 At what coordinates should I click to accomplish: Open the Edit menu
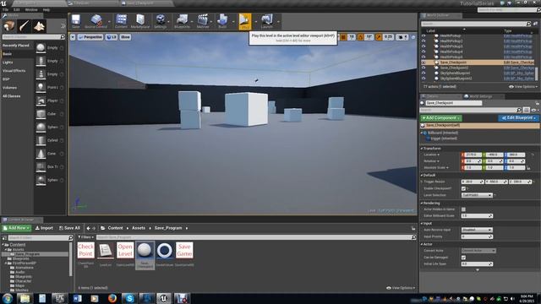[17, 9]
